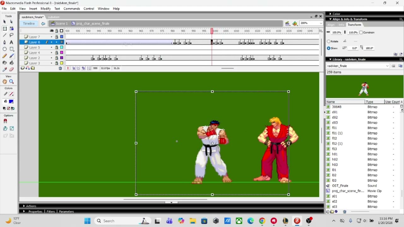Open the Commands menu

click(72, 9)
